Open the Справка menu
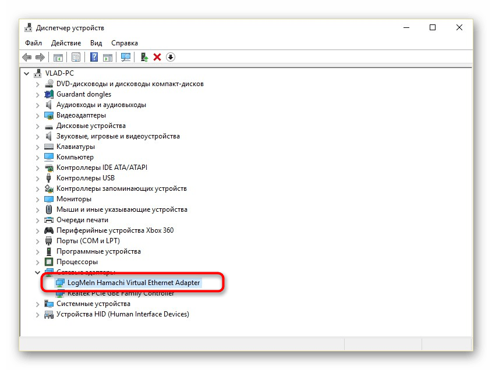 (124, 43)
